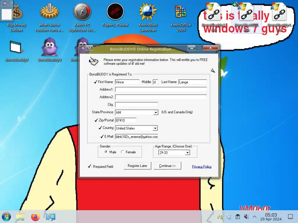Open the Start menu orb

pos(6,217)
